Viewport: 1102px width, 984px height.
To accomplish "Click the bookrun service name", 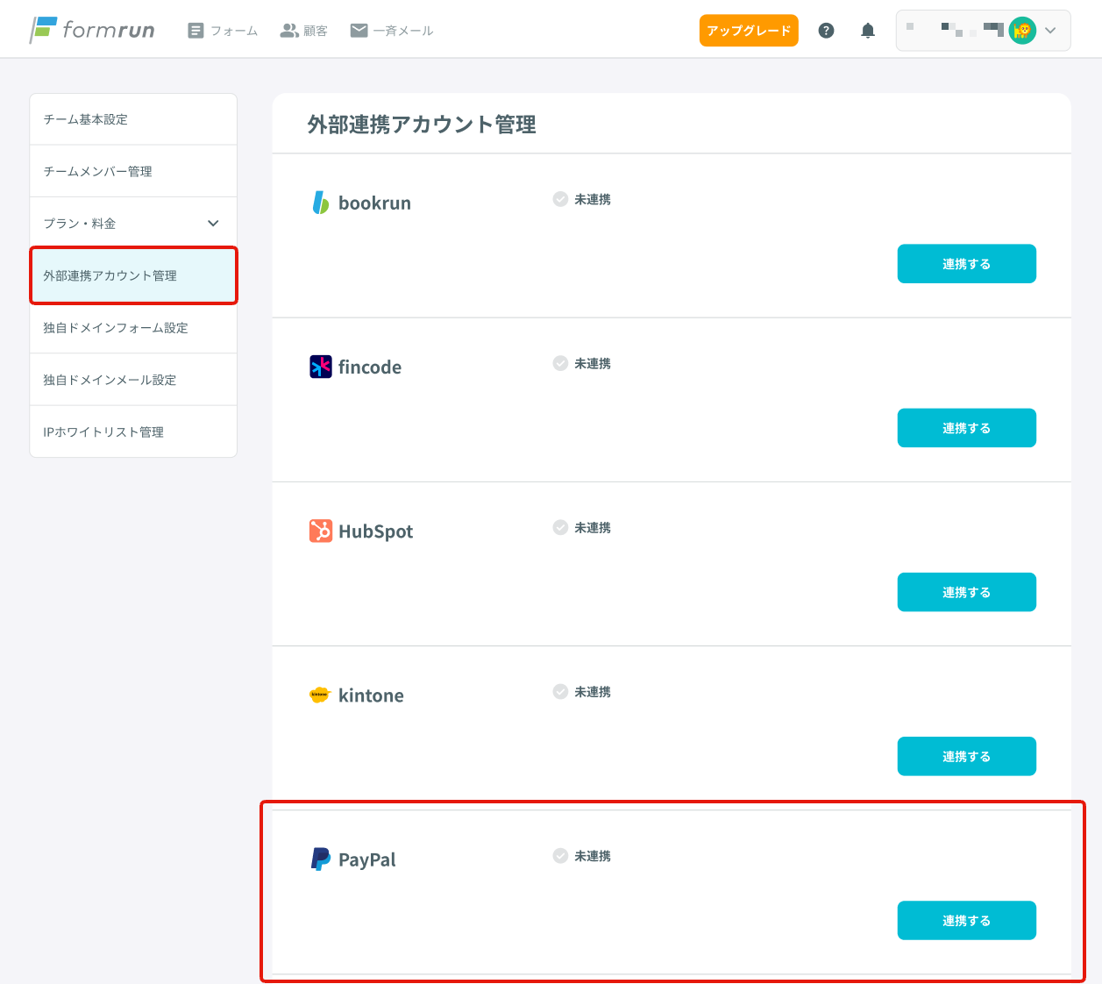I will click(374, 203).
